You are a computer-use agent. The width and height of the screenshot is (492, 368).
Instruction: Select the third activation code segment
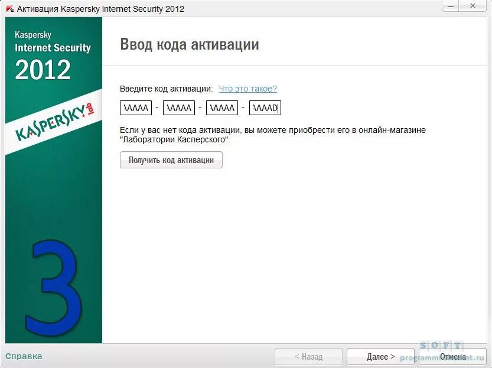[x=221, y=108]
